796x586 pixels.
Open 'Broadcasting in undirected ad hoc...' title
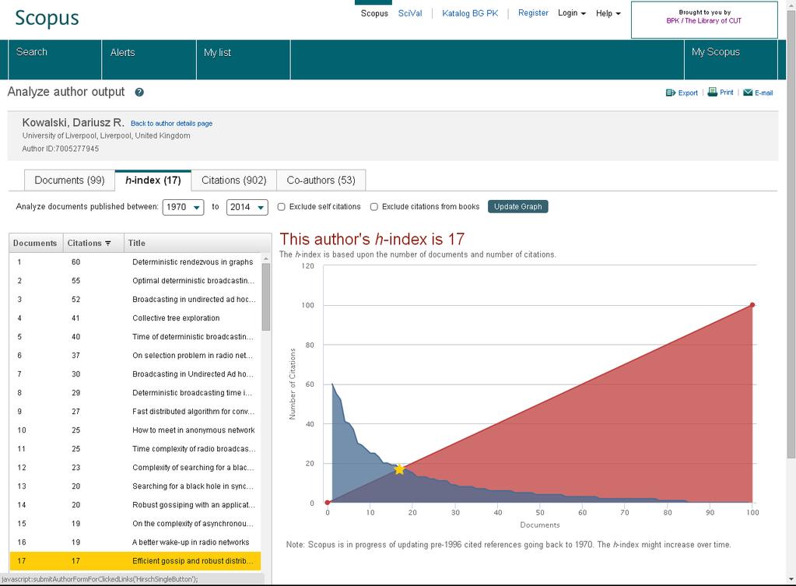194,300
